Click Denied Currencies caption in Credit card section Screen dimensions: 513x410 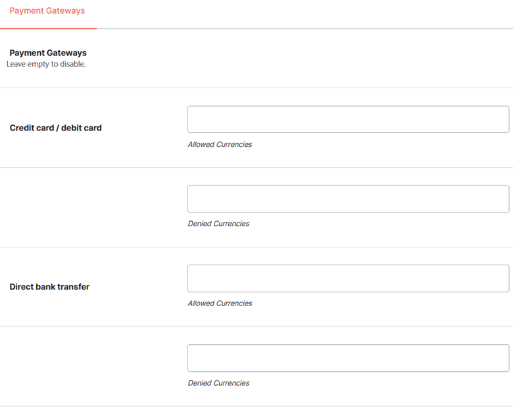pyautogui.click(x=218, y=224)
